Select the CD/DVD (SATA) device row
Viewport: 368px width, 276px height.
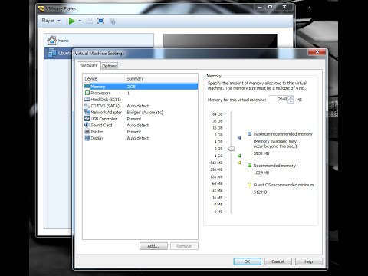140,106
